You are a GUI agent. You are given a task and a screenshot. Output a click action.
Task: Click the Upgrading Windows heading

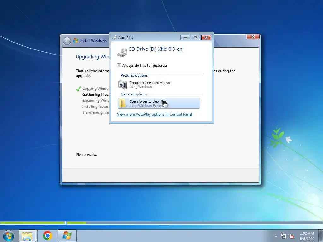92,57
